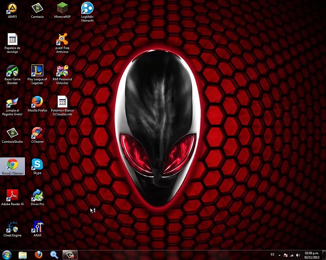
Task: Click the LogMeIn Hamachi shortcut
Action: 87,8
